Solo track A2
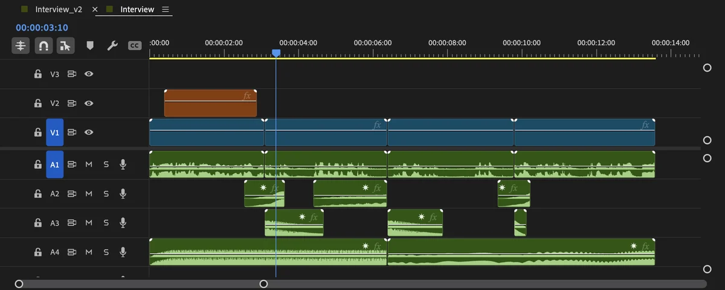The width and height of the screenshot is (725, 290). (x=106, y=194)
